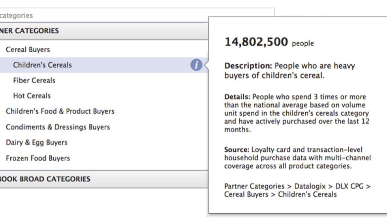Screen dimensions: 387x218
Task: Click Partner Categories in the tooltip breadcrumb
Action: [x=254, y=186]
